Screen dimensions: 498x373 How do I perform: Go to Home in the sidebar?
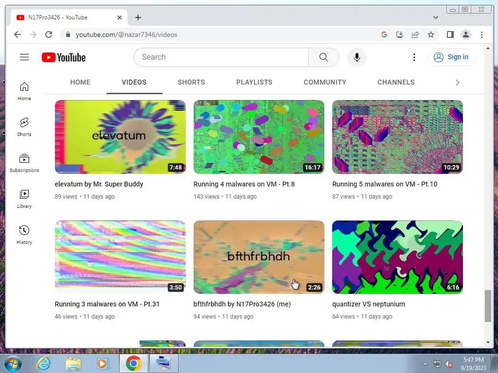pyautogui.click(x=24, y=91)
